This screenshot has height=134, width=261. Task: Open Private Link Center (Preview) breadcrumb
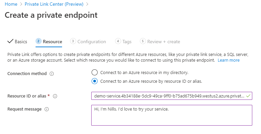point(54,4)
